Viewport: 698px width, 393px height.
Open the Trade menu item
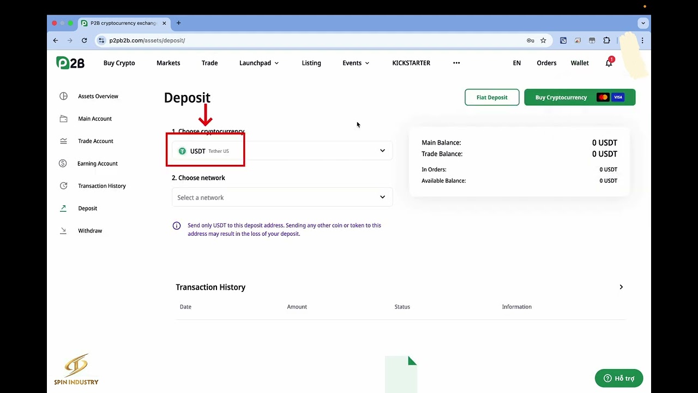point(209,63)
